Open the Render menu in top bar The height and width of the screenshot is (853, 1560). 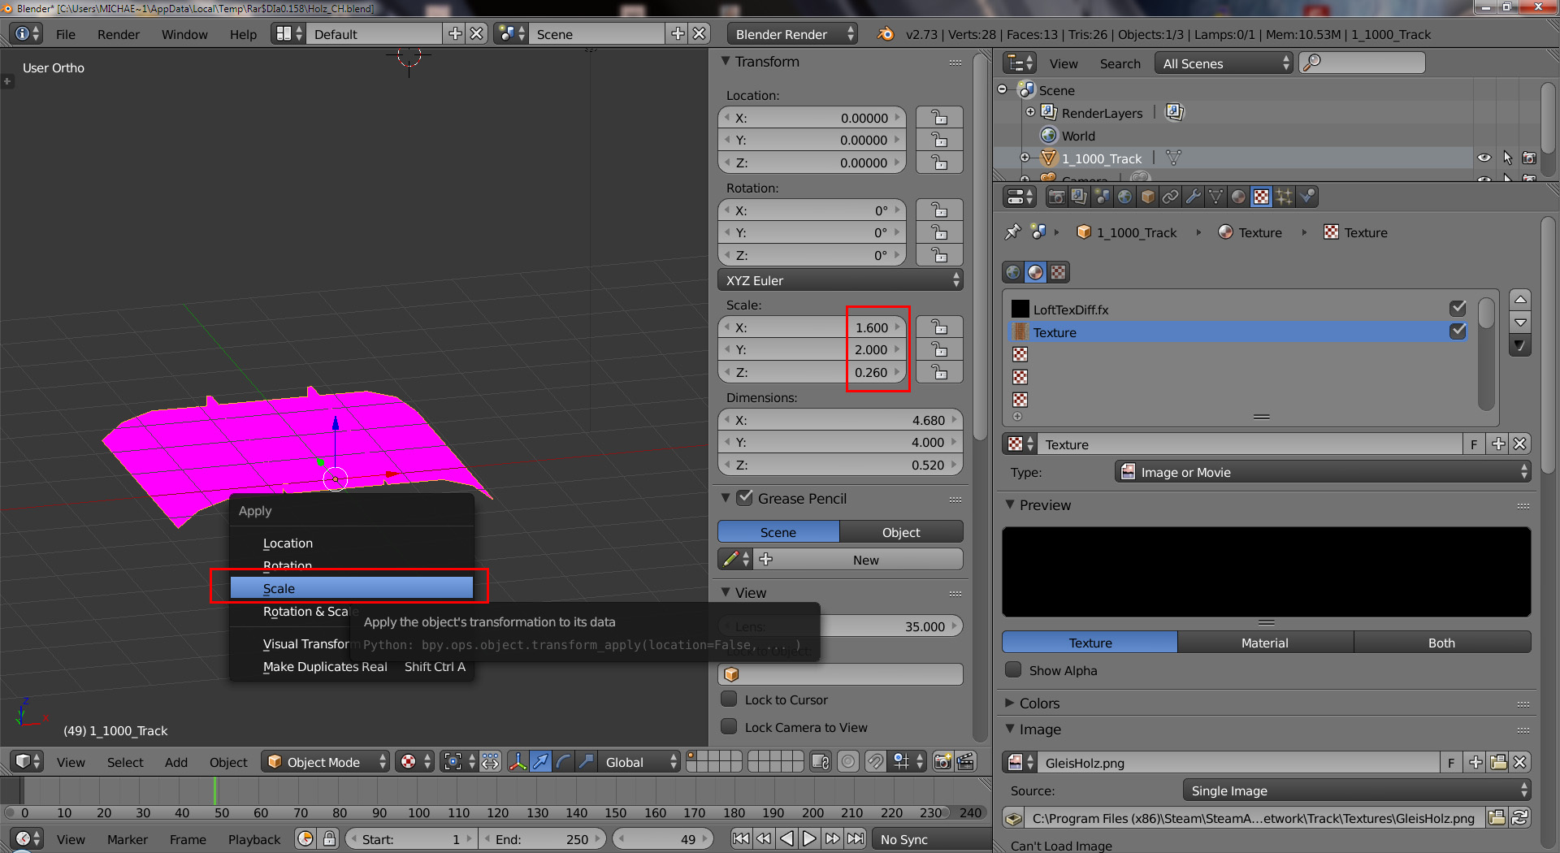click(118, 34)
